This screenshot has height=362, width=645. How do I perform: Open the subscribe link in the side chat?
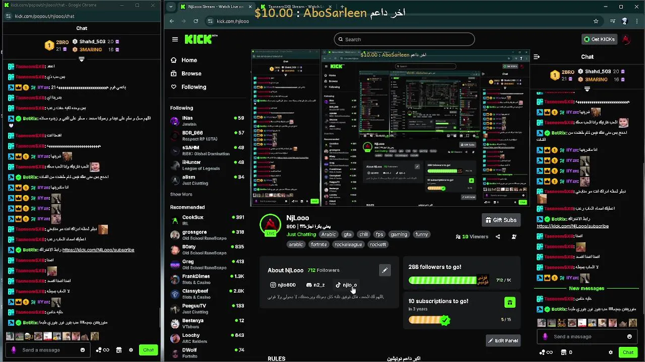point(572,226)
